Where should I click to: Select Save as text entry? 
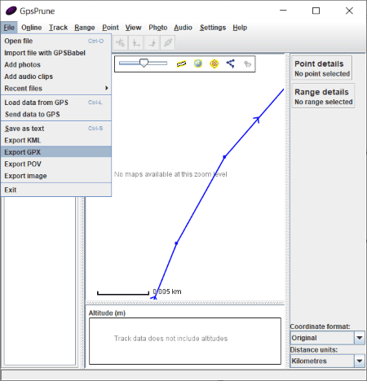coord(56,129)
